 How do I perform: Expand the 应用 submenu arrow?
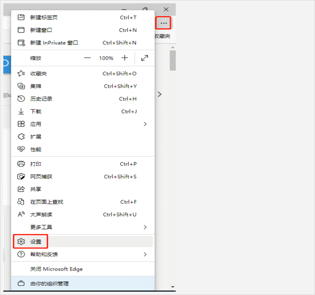point(145,124)
